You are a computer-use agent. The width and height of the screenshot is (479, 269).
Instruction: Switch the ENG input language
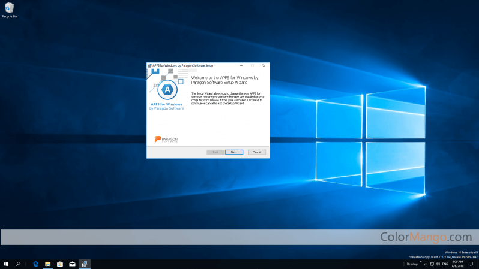(x=445, y=264)
